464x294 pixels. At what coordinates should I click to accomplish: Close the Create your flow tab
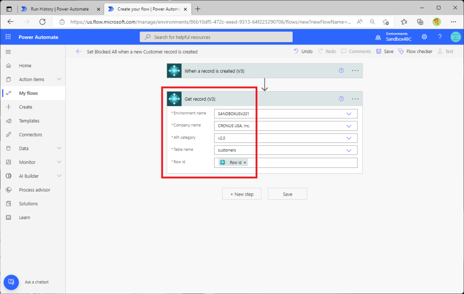[185, 9]
